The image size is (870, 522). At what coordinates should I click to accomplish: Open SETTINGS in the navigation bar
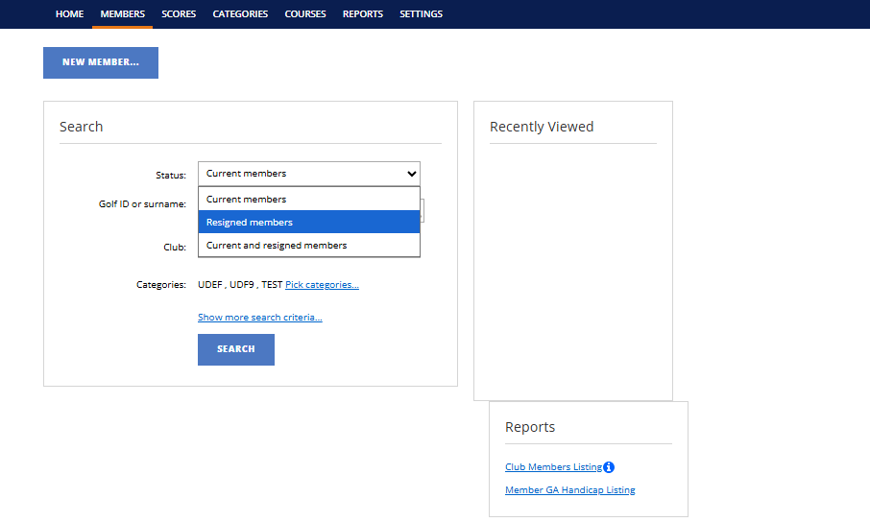[x=422, y=13]
